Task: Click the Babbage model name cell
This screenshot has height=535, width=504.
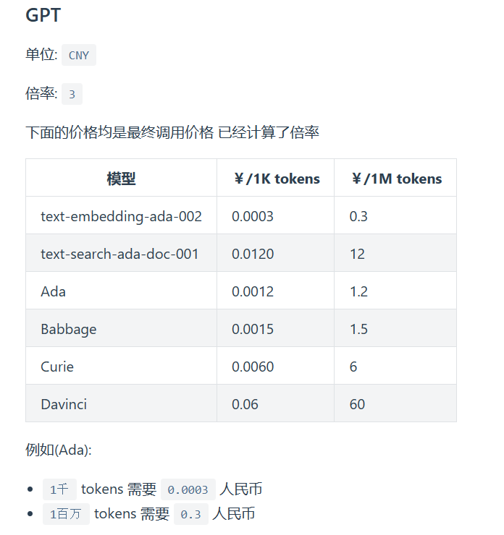Action: (x=69, y=329)
